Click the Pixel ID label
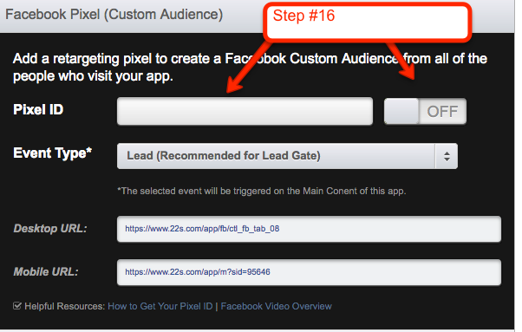 pyautogui.click(x=38, y=109)
